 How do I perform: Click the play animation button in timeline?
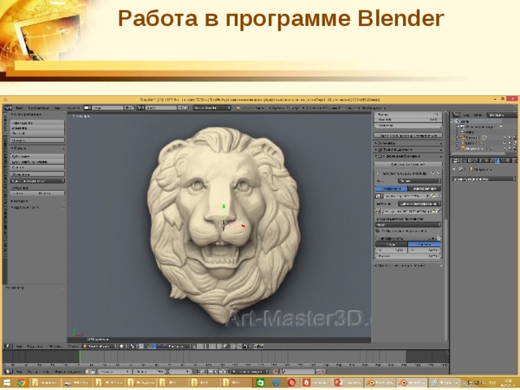click(x=215, y=372)
